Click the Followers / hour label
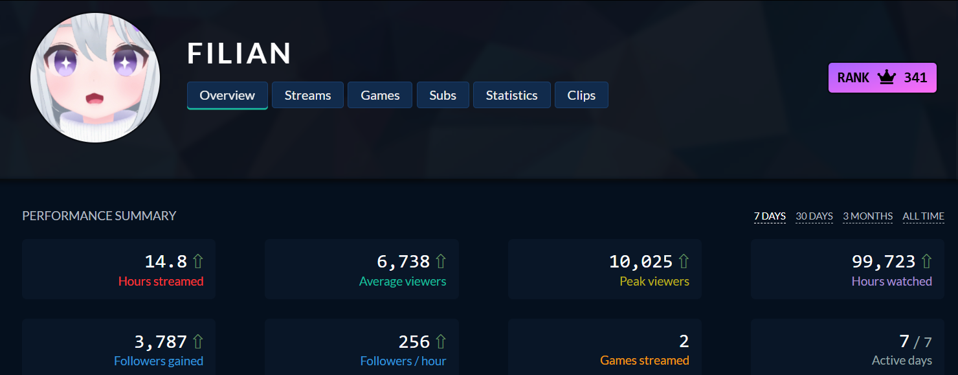Image resolution: width=958 pixels, height=375 pixels. [x=403, y=361]
